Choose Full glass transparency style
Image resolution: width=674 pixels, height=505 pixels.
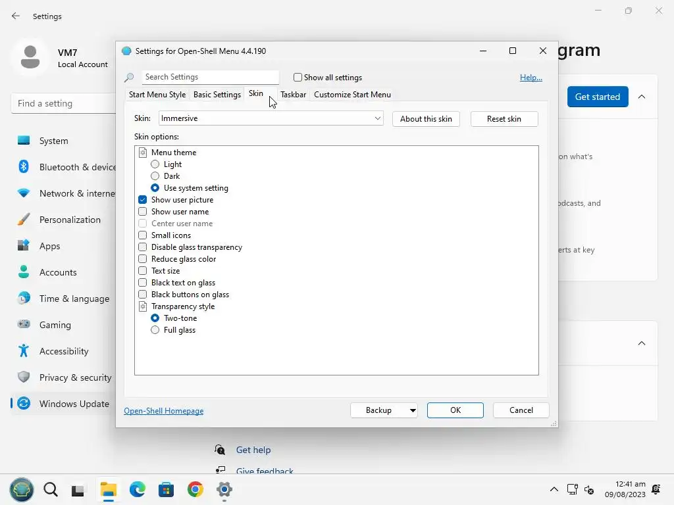(155, 330)
